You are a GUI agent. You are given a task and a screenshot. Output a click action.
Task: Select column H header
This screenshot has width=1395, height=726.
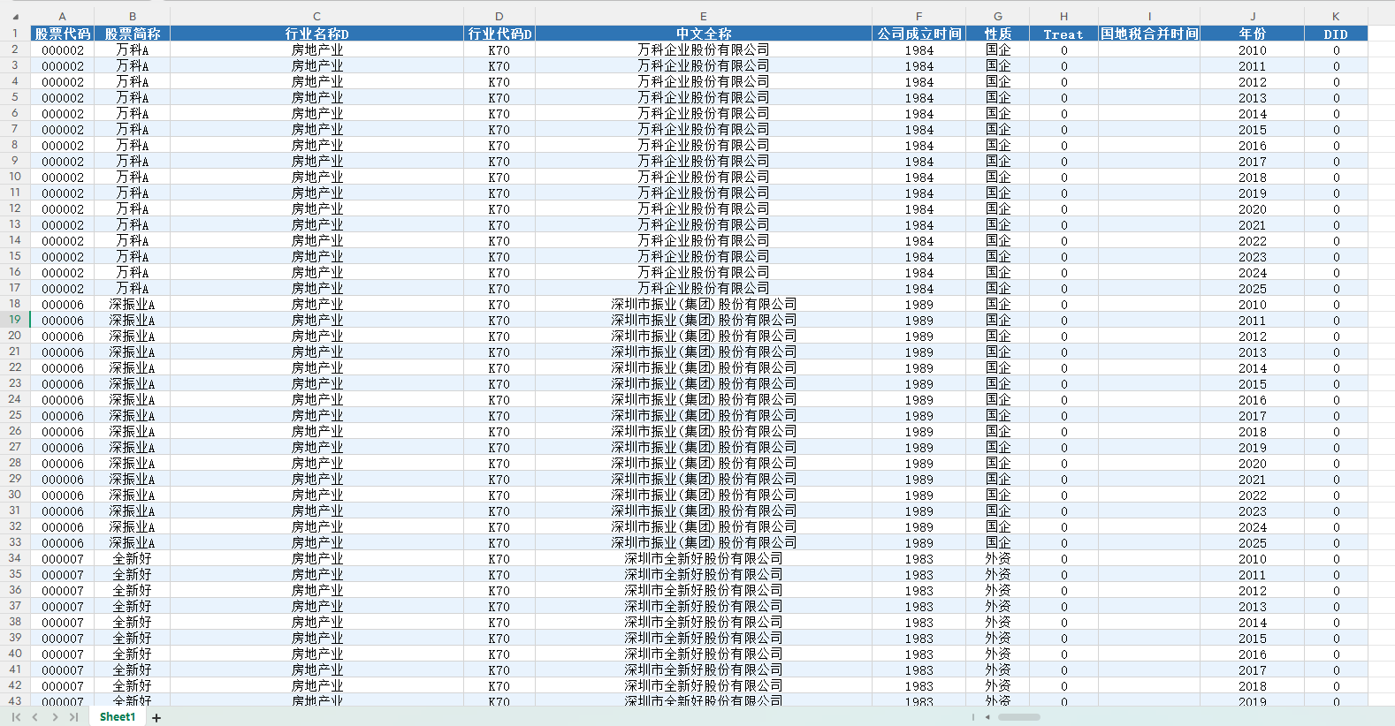(1063, 16)
